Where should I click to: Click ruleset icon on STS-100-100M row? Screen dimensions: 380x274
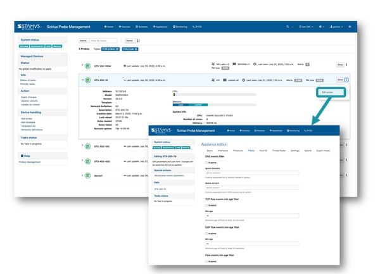click(234, 64)
